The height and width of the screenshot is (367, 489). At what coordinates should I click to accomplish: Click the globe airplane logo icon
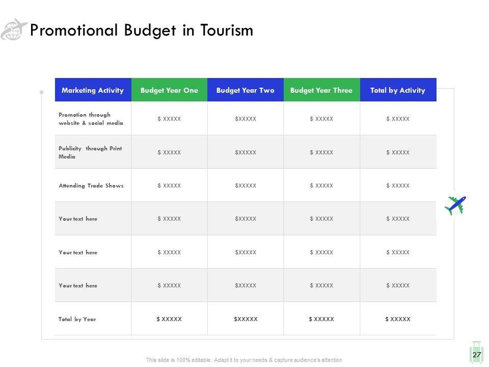tap(14, 30)
